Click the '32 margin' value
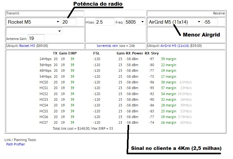Viewport: 233px width, 159px height. coord(169,99)
